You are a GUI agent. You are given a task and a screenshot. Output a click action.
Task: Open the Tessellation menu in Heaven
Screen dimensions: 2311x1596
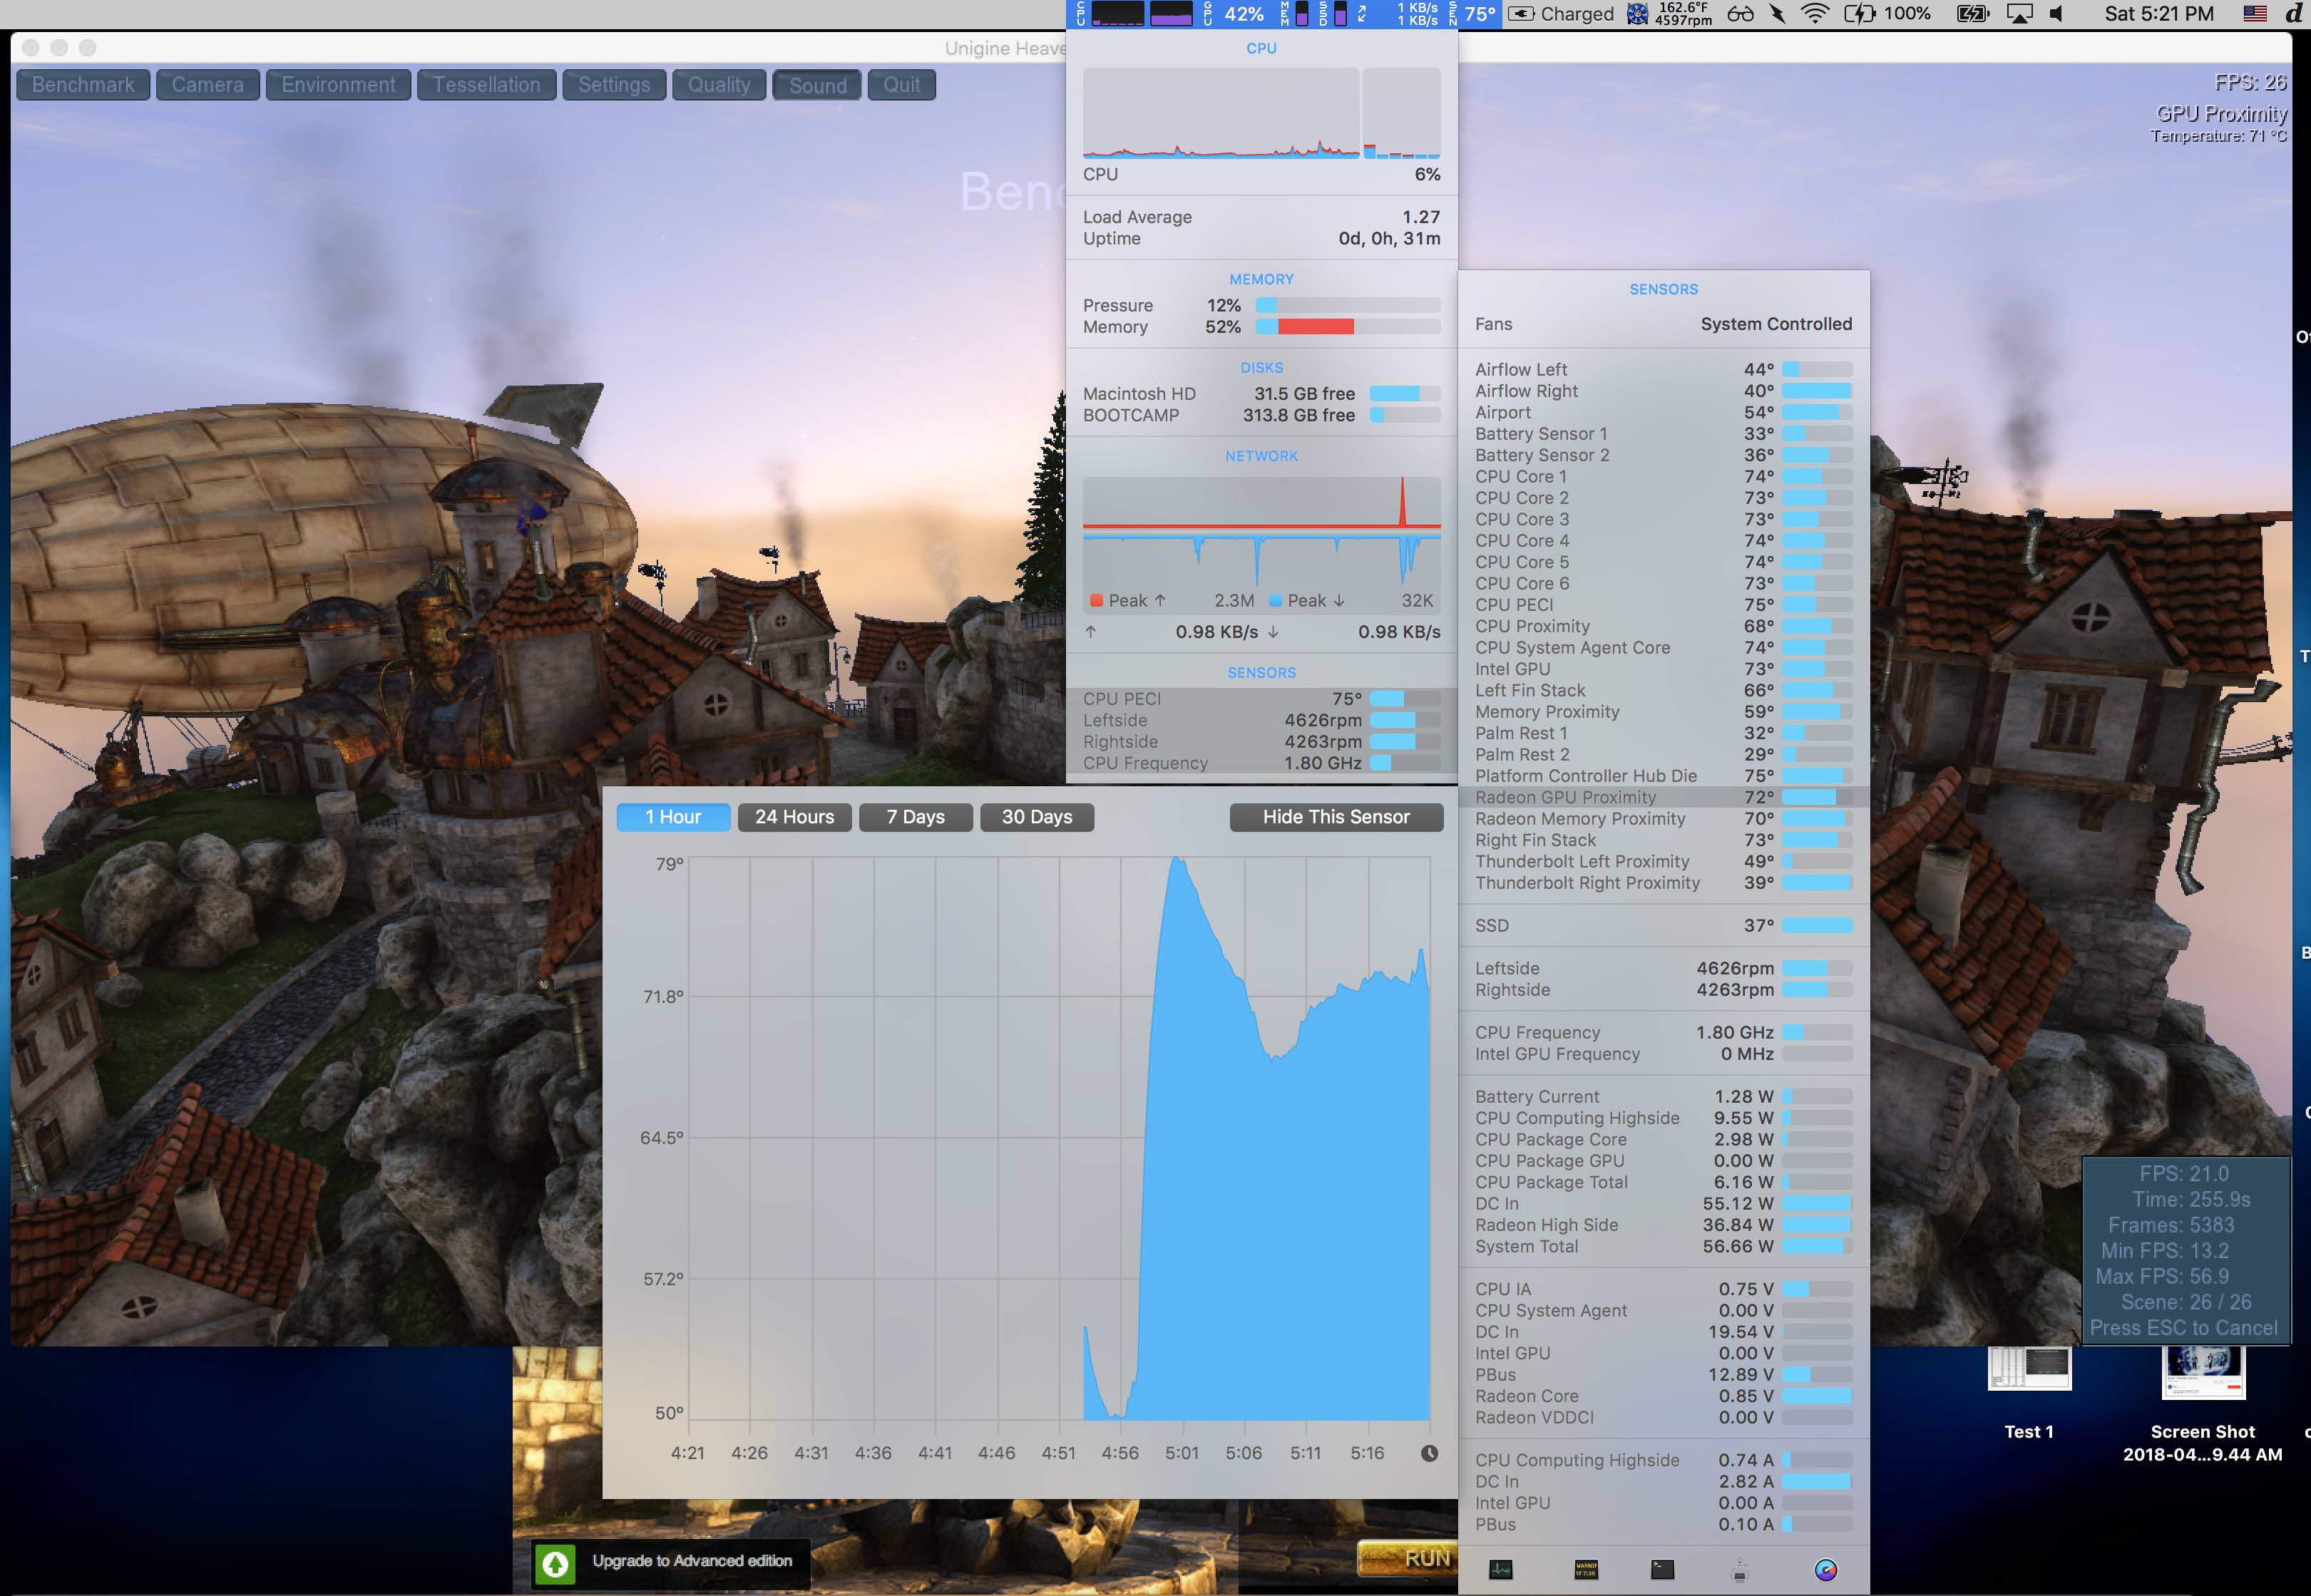[x=486, y=85]
